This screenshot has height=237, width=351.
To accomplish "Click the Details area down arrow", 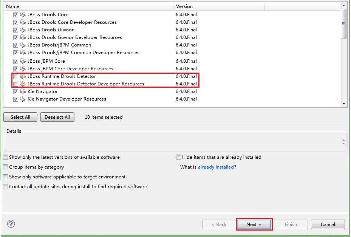I will click(343, 143).
